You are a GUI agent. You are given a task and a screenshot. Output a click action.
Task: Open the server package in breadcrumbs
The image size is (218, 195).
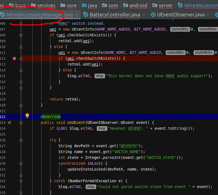pyautogui.click(x=166, y=6)
